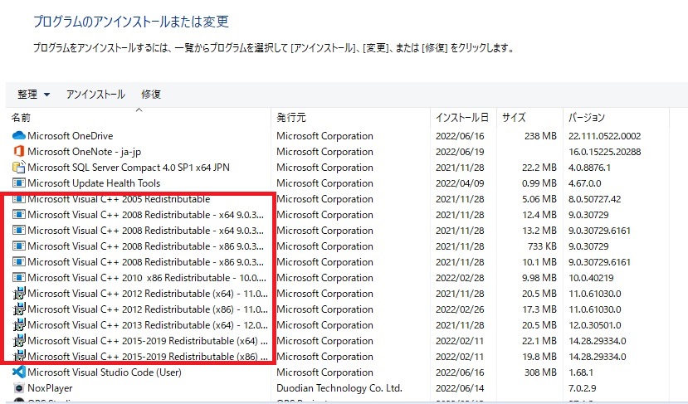Screen dimensions: 688x404
Task: Click install date 2022/06/14
Action: (460, 387)
